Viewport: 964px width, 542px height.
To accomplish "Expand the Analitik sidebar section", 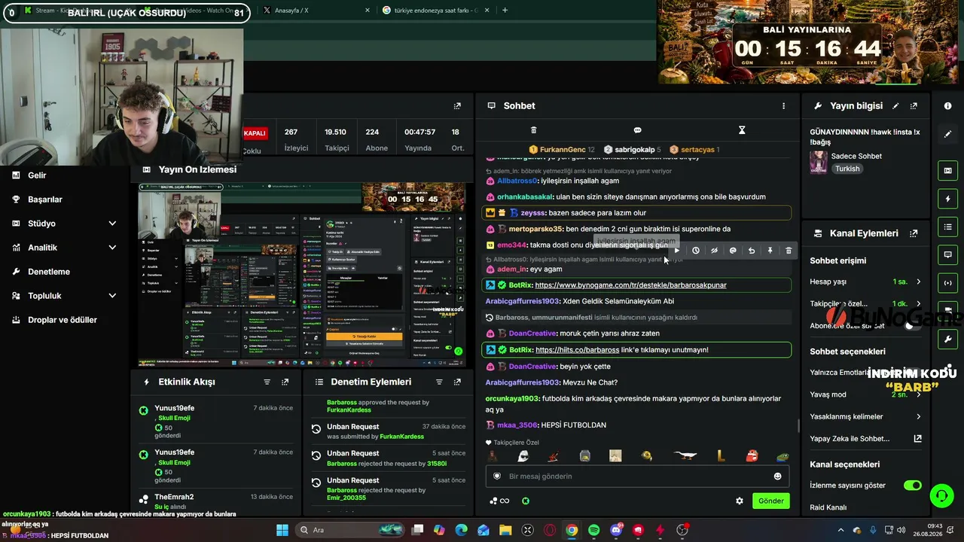I will coord(112,248).
